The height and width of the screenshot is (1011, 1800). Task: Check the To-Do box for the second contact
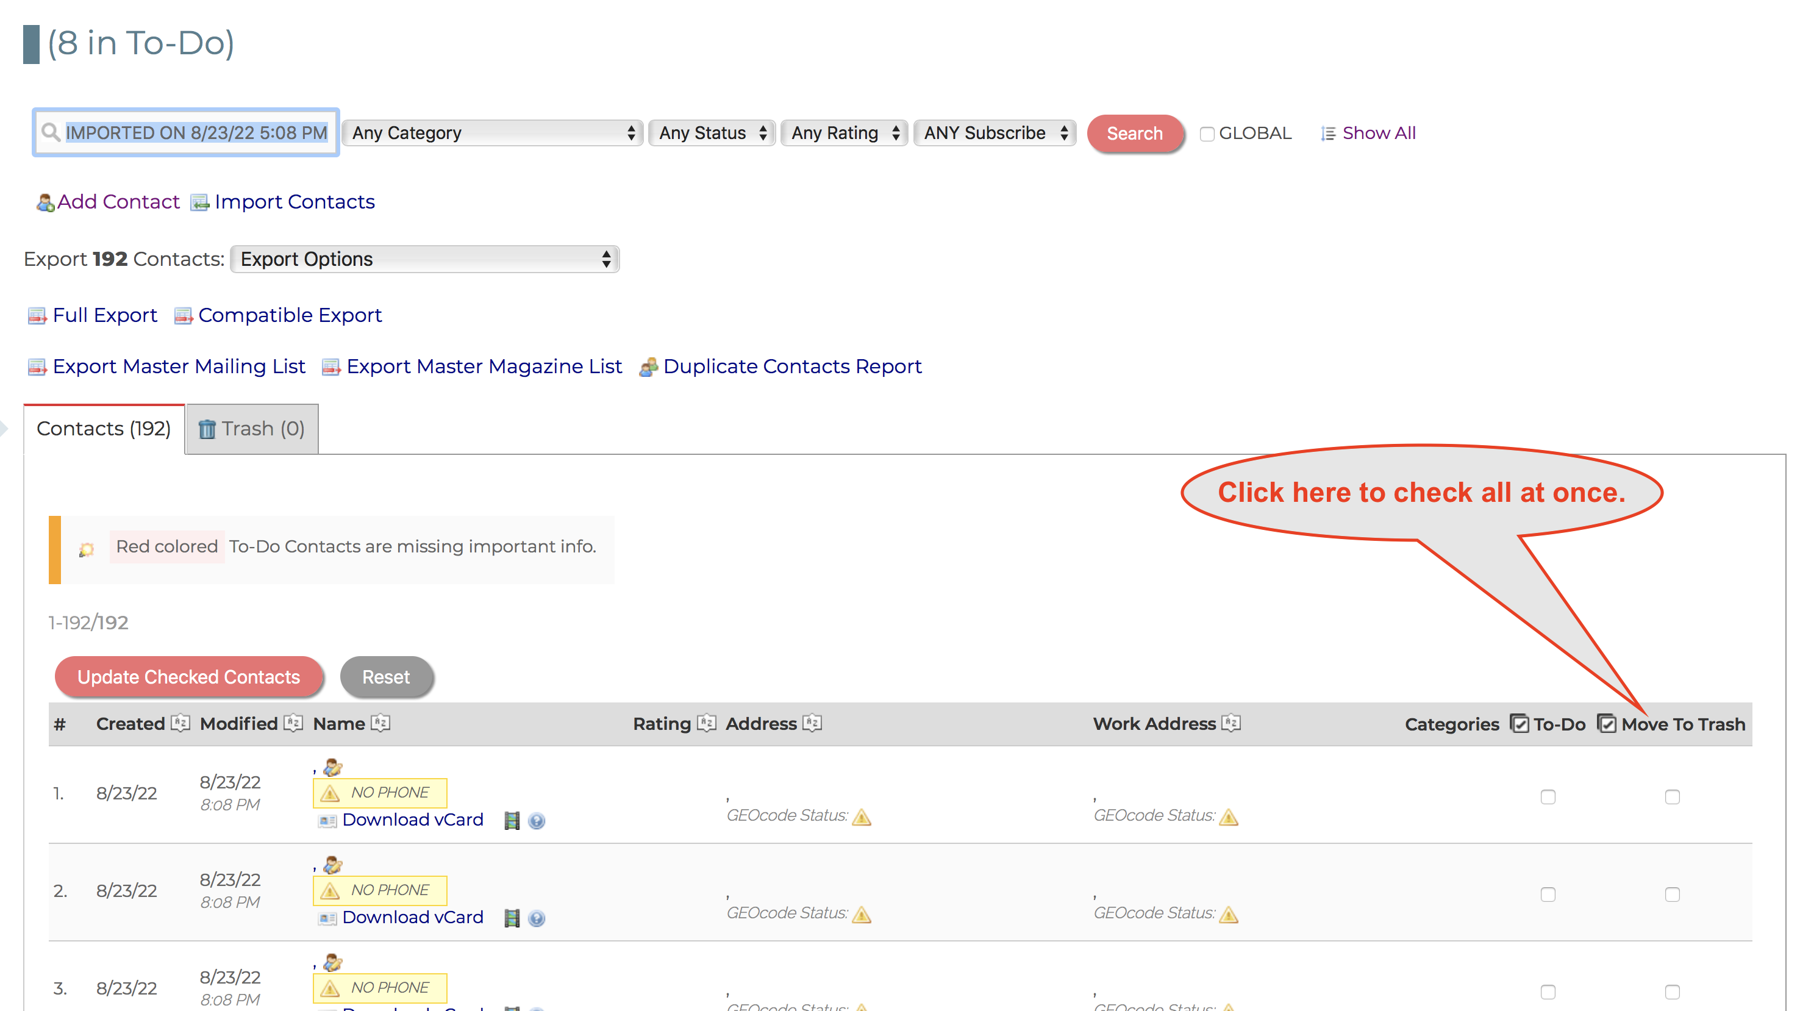(x=1550, y=894)
